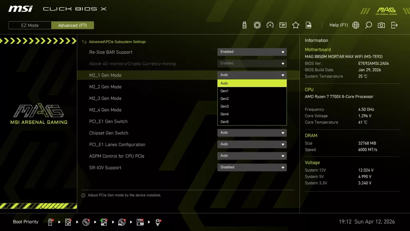The width and height of the screenshot is (410, 231).
Task: Open the language globe icon
Action: pyautogui.click(x=356, y=25)
